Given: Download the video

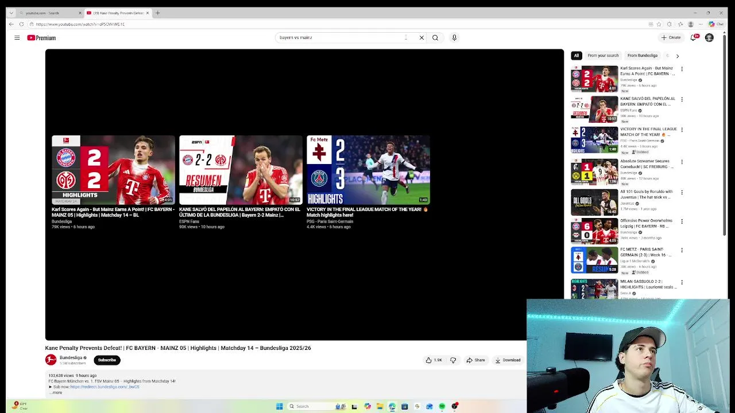Looking at the screenshot, I should click(508, 360).
